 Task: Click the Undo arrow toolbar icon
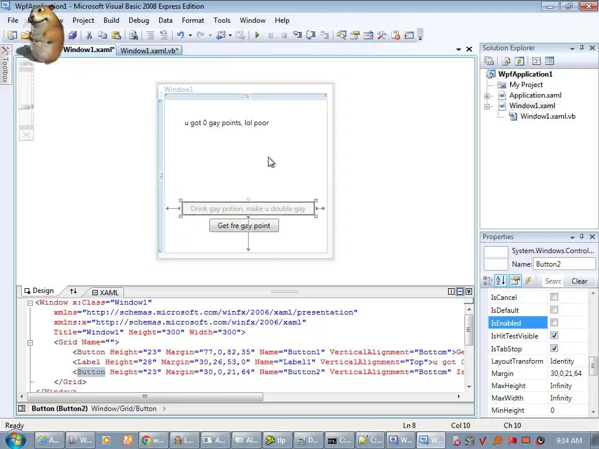pos(180,35)
